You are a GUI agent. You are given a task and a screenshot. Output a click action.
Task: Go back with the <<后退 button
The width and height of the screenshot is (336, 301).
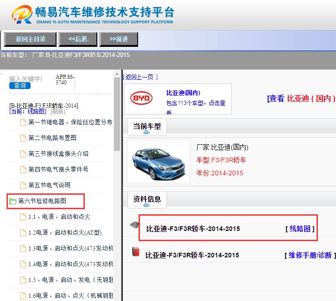click(x=78, y=39)
